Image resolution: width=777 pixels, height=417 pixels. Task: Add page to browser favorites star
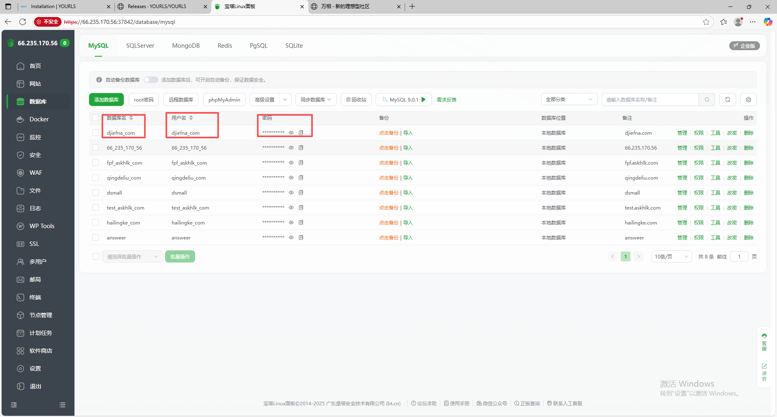[x=706, y=22]
